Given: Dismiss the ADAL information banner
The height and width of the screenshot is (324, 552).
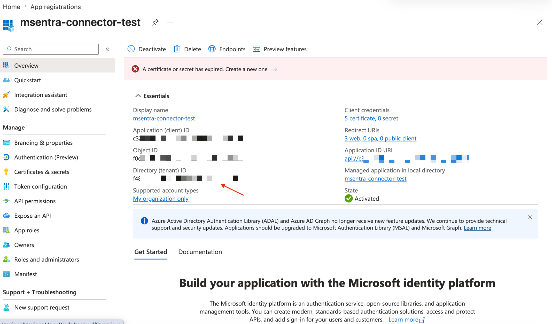Looking at the screenshot, I should (x=530, y=217).
